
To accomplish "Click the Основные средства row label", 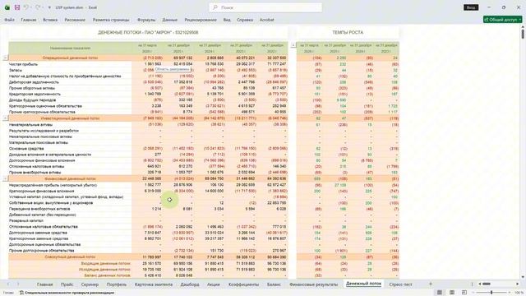I will coord(26,148).
